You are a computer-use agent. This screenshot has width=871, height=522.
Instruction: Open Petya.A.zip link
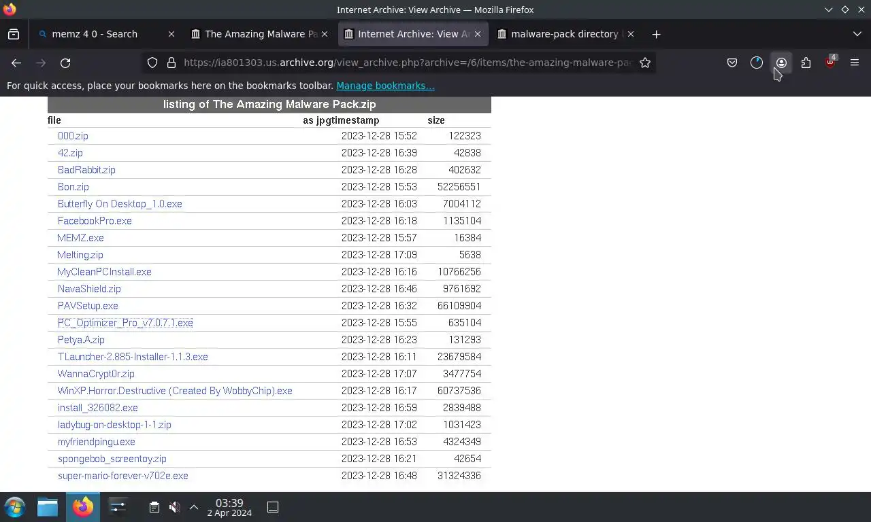point(81,340)
